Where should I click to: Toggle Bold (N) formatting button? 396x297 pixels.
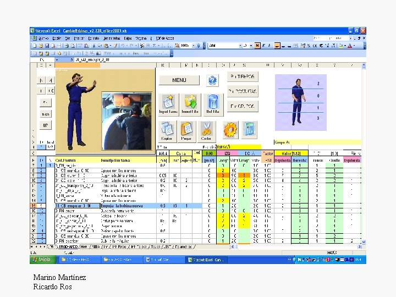pos(257,46)
